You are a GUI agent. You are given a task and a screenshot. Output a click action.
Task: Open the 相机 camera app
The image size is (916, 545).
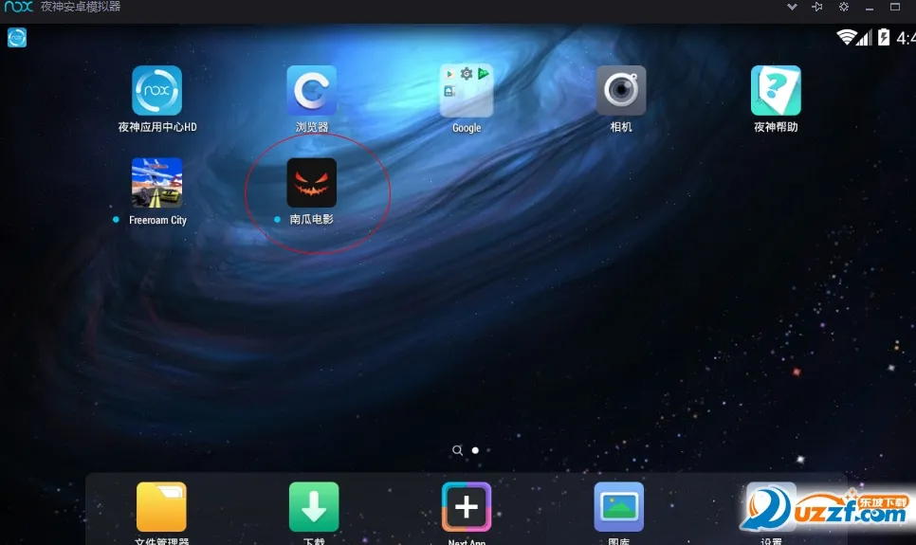click(621, 91)
